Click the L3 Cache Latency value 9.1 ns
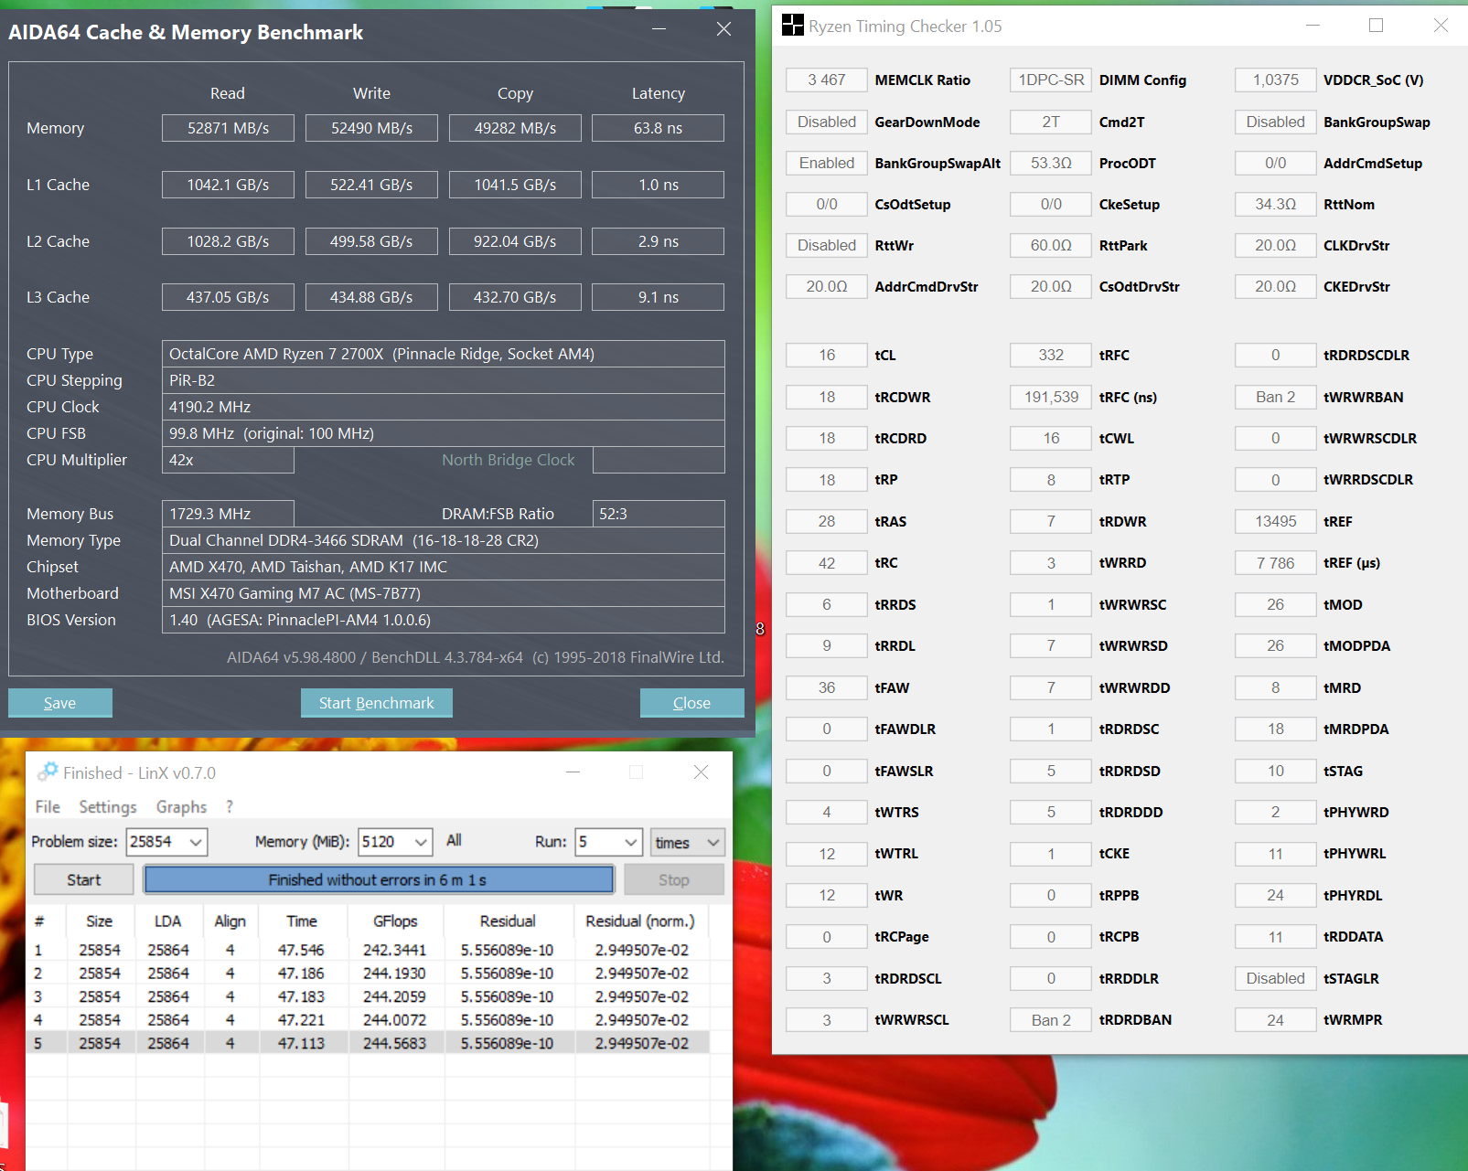1468x1171 pixels. click(658, 297)
